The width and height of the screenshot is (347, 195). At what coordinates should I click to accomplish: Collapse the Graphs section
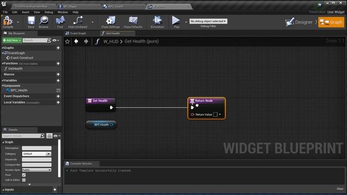(x=3, y=48)
